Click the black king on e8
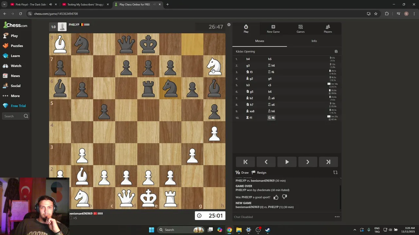This screenshot has width=419, height=235. pyautogui.click(x=148, y=44)
